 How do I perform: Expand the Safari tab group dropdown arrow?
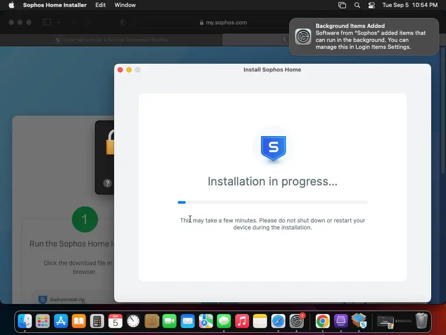(59, 22)
